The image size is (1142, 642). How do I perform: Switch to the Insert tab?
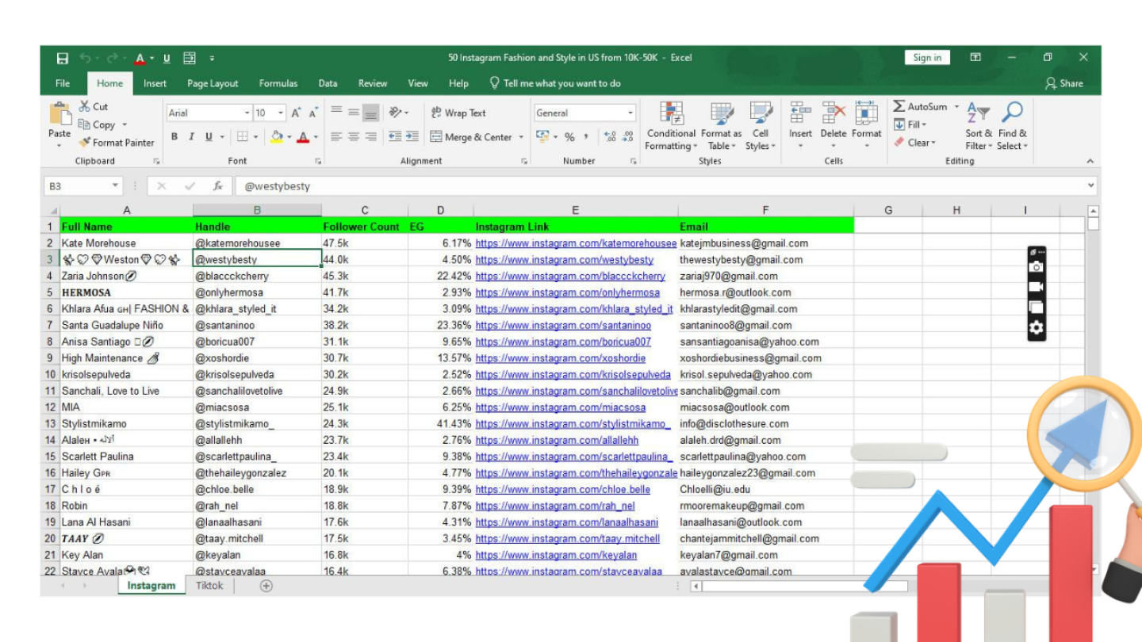pyautogui.click(x=155, y=83)
